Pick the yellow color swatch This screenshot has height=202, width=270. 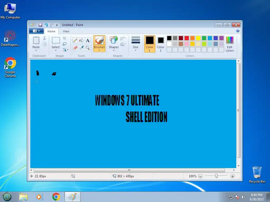pos(198,38)
